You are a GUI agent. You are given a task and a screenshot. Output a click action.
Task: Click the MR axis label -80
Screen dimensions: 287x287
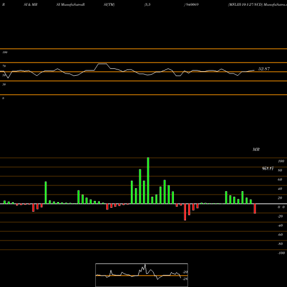[x=280, y=244]
